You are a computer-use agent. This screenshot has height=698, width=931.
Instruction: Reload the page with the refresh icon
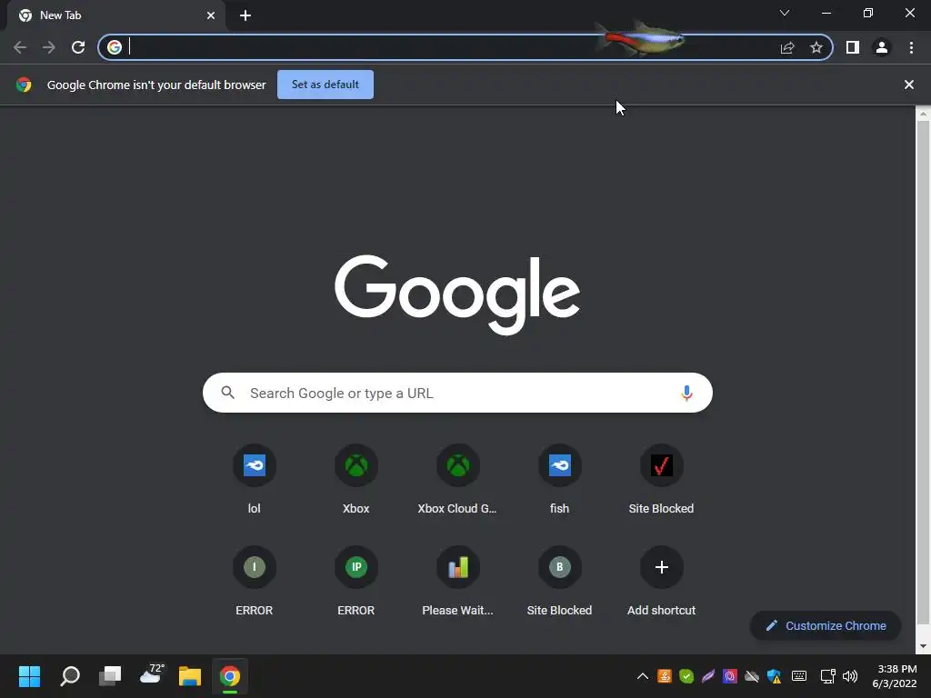point(78,47)
